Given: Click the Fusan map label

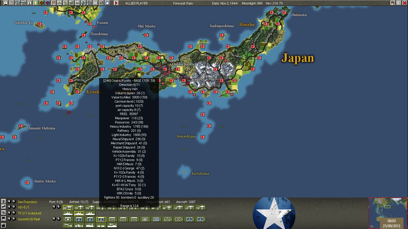Looking at the screenshot, I should (102, 23).
